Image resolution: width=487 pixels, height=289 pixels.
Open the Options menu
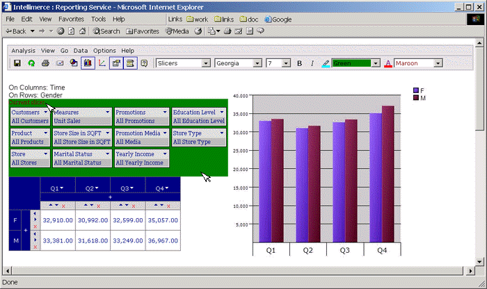click(x=104, y=51)
